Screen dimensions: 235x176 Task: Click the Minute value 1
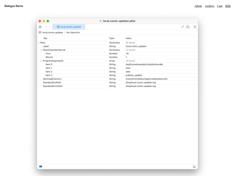126,57
